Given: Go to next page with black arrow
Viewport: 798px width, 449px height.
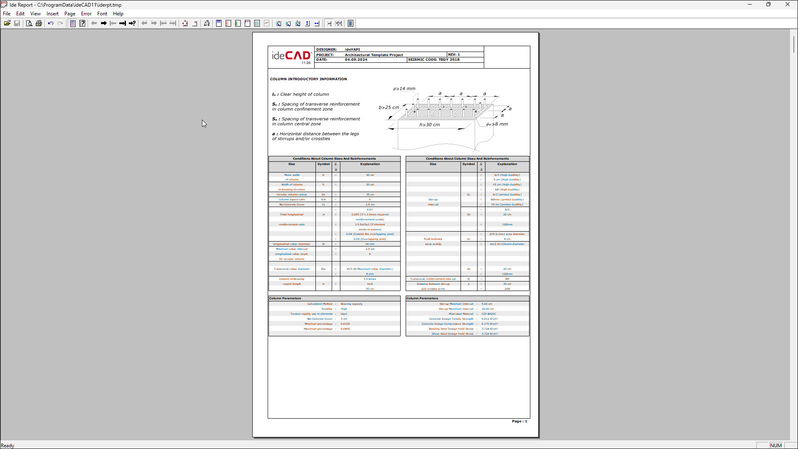Looking at the screenshot, I should click(x=103, y=23).
